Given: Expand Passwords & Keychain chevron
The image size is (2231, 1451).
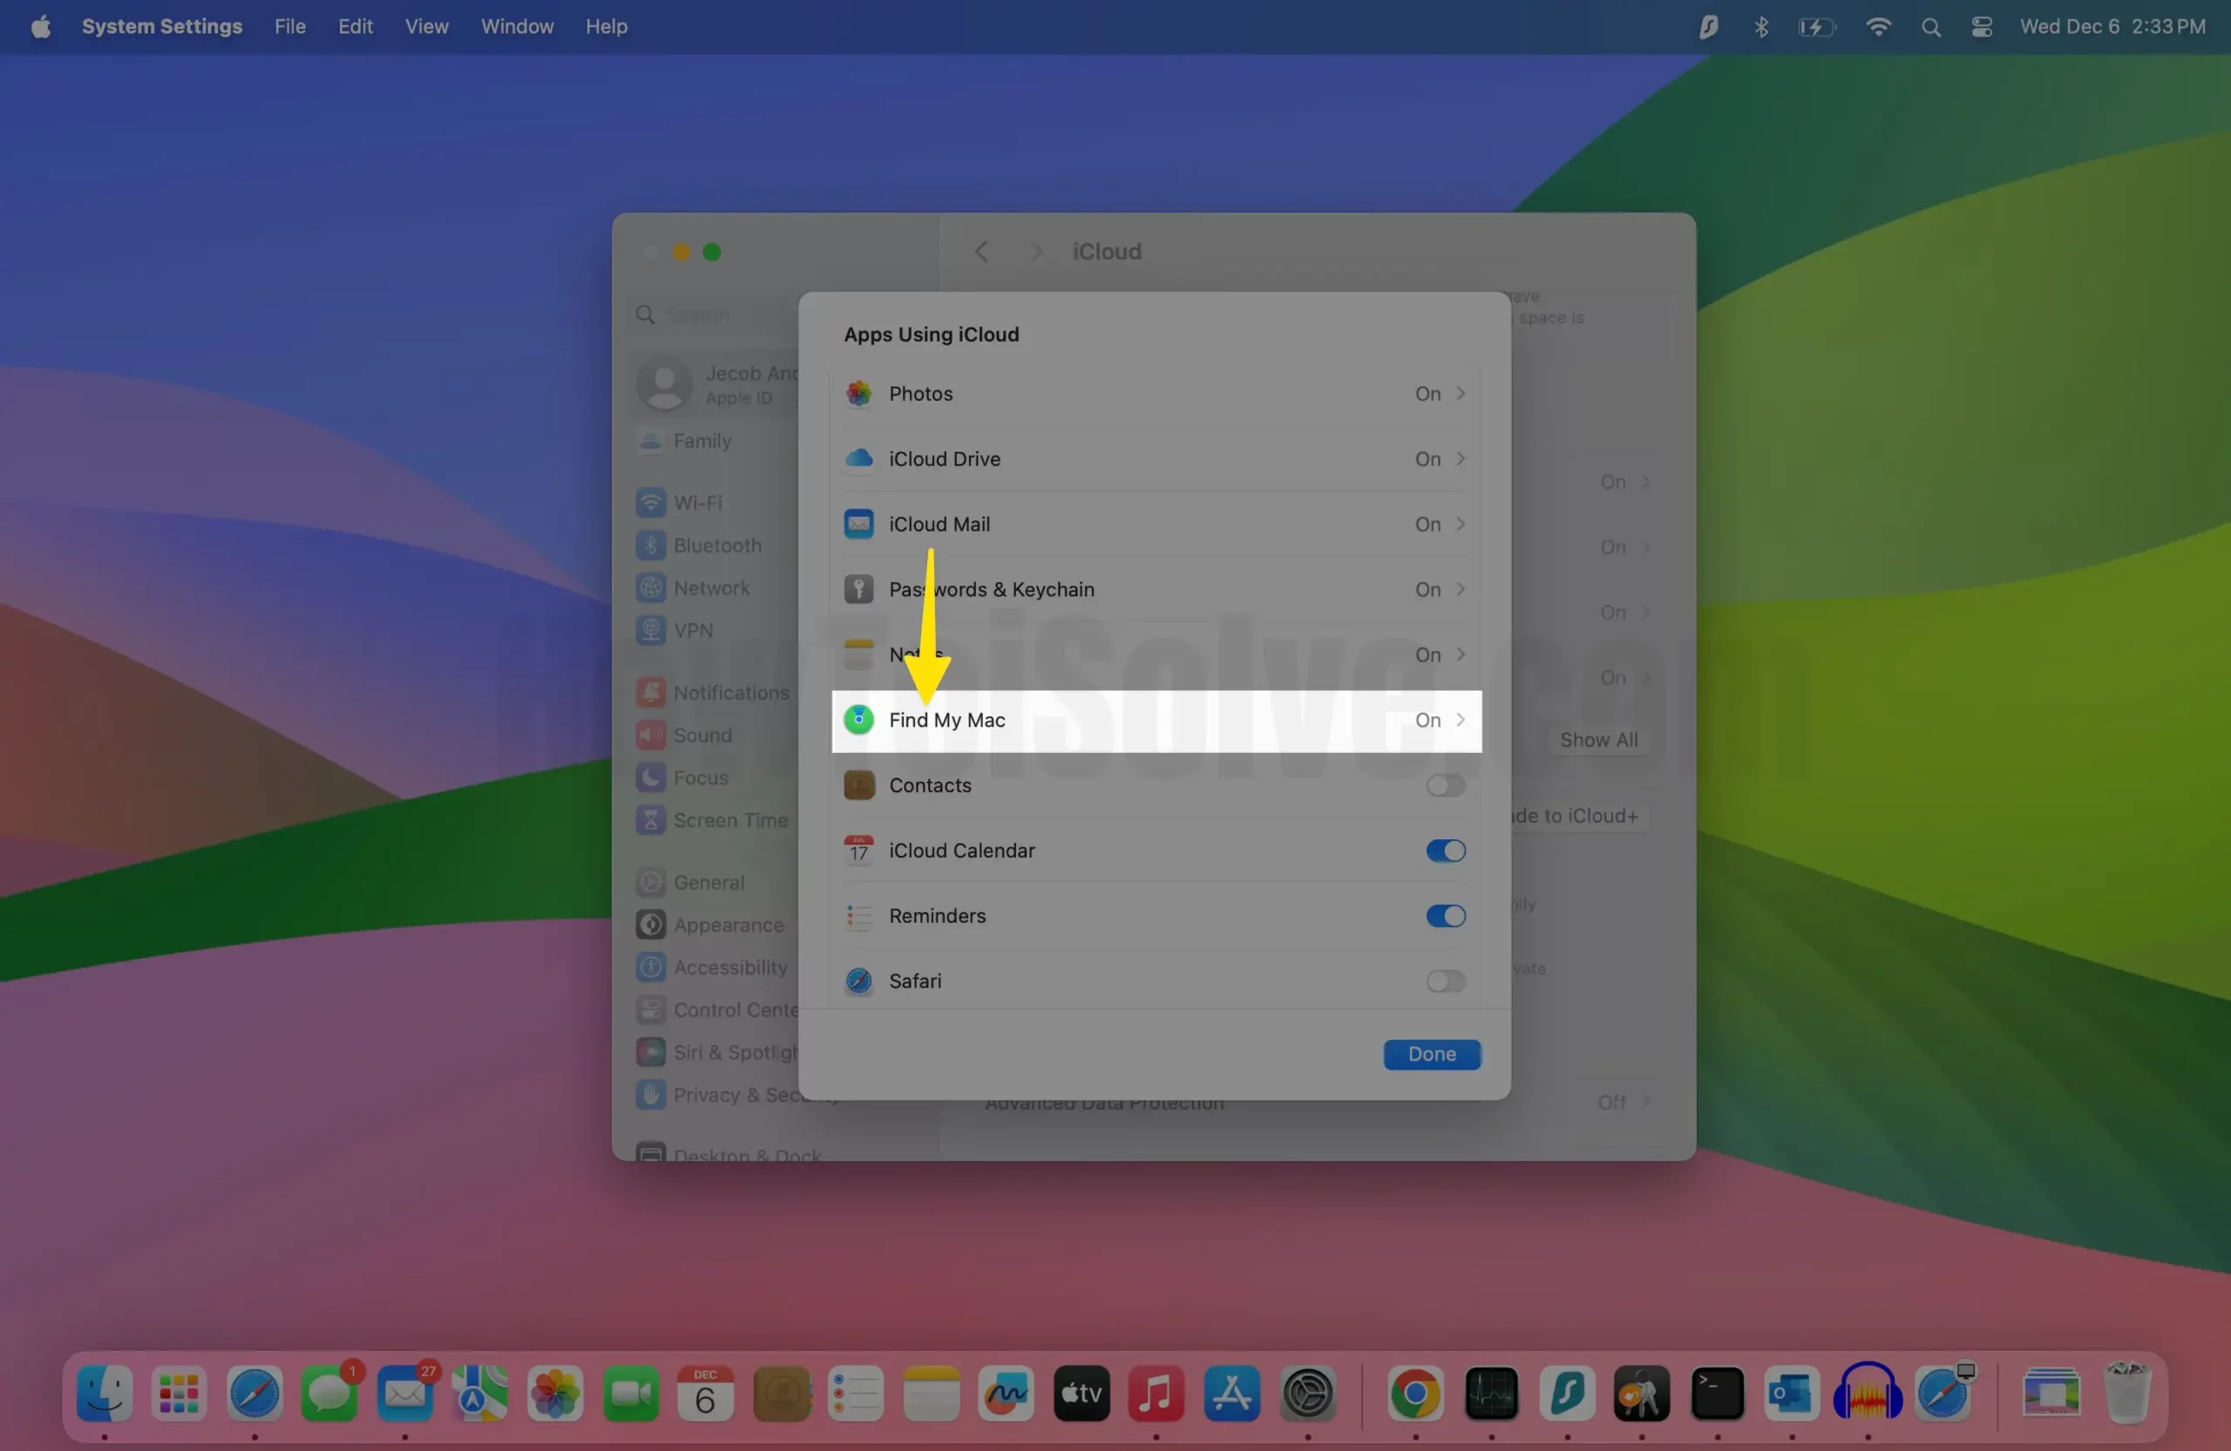Looking at the screenshot, I should tap(1461, 590).
